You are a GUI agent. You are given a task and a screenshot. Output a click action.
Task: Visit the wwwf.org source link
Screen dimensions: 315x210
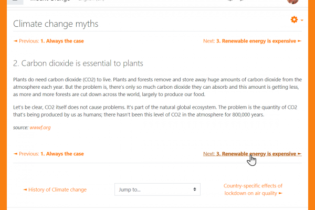click(x=40, y=128)
